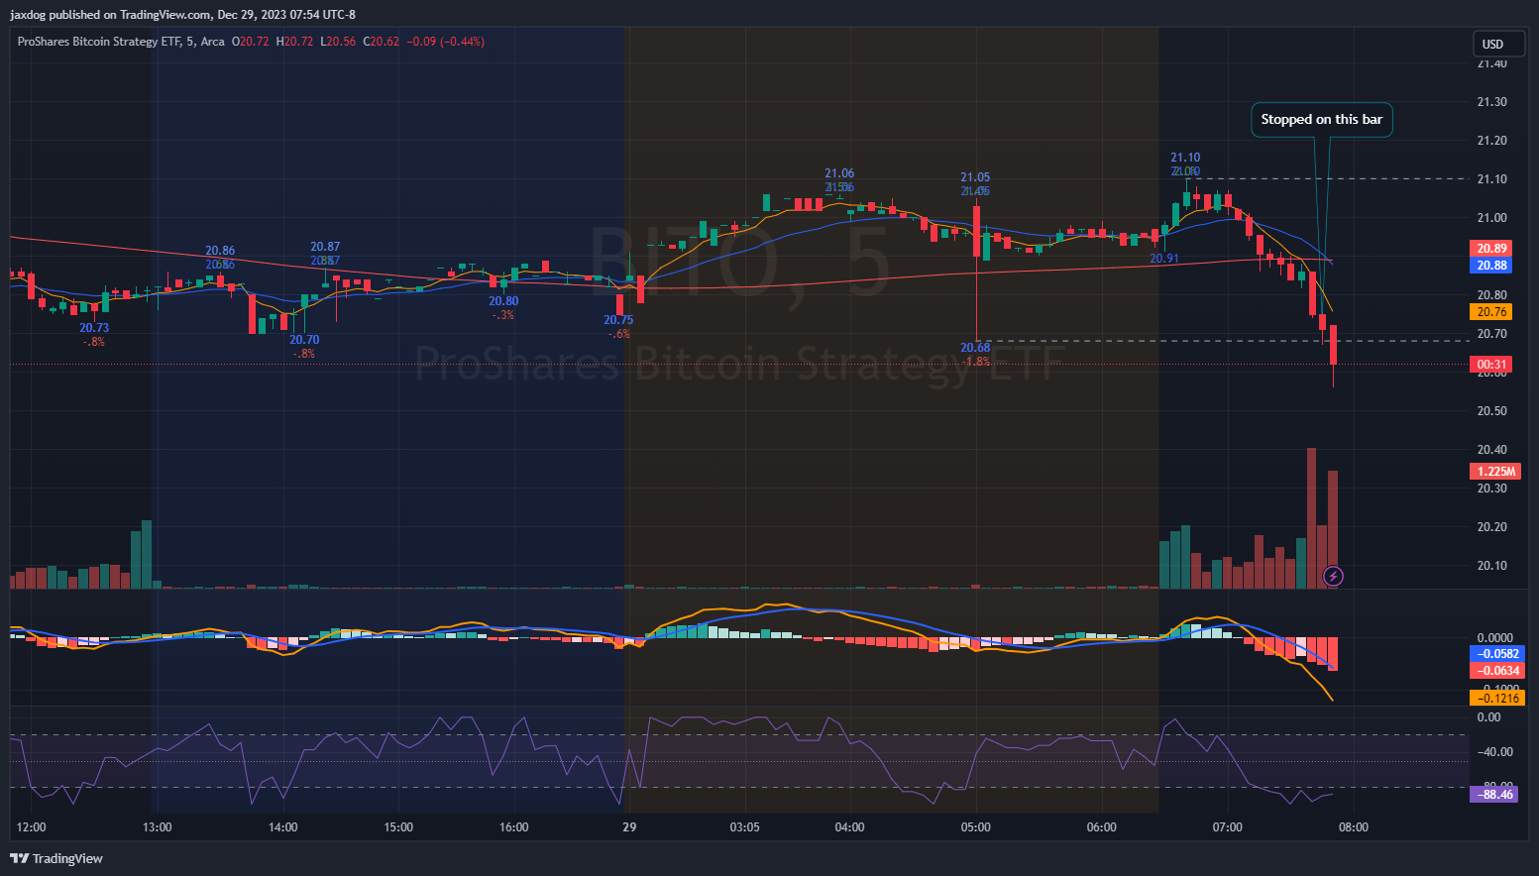Click the 14:00 time axis label
The width and height of the screenshot is (1539, 876).
[x=282, y=827]
